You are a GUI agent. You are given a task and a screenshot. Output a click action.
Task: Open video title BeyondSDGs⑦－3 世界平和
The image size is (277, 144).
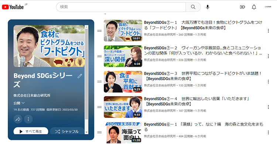(x=202, y=76)
